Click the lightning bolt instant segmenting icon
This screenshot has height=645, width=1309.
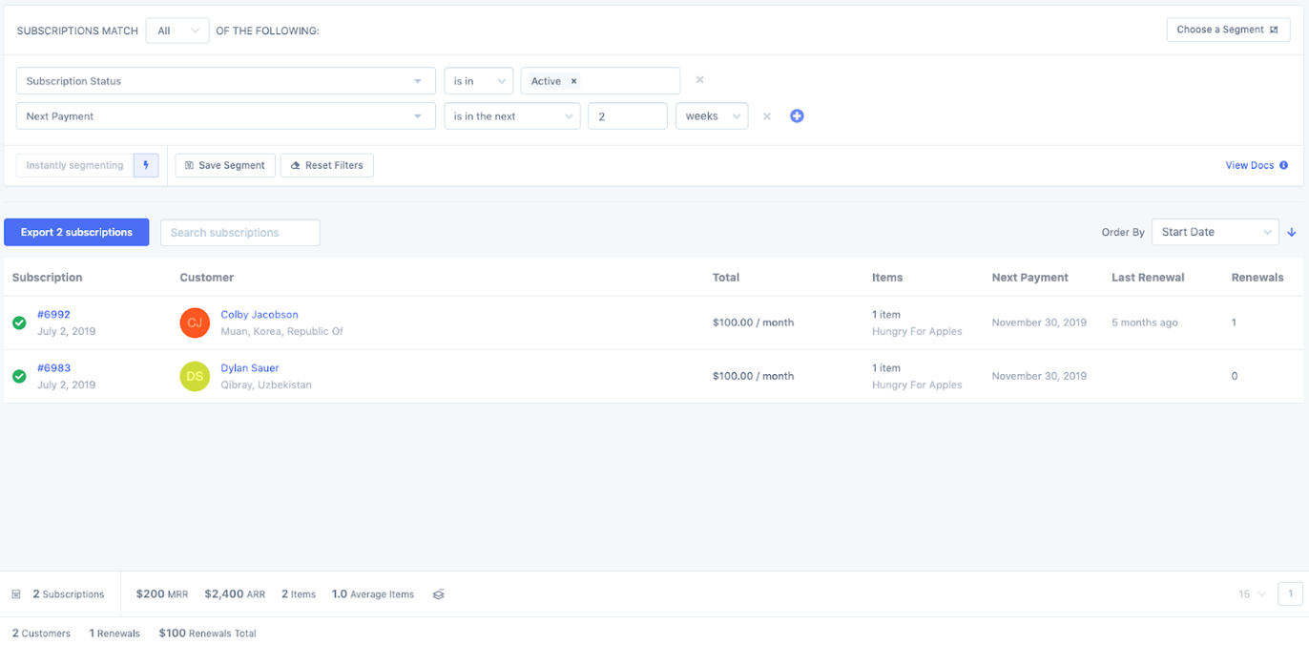145,165
